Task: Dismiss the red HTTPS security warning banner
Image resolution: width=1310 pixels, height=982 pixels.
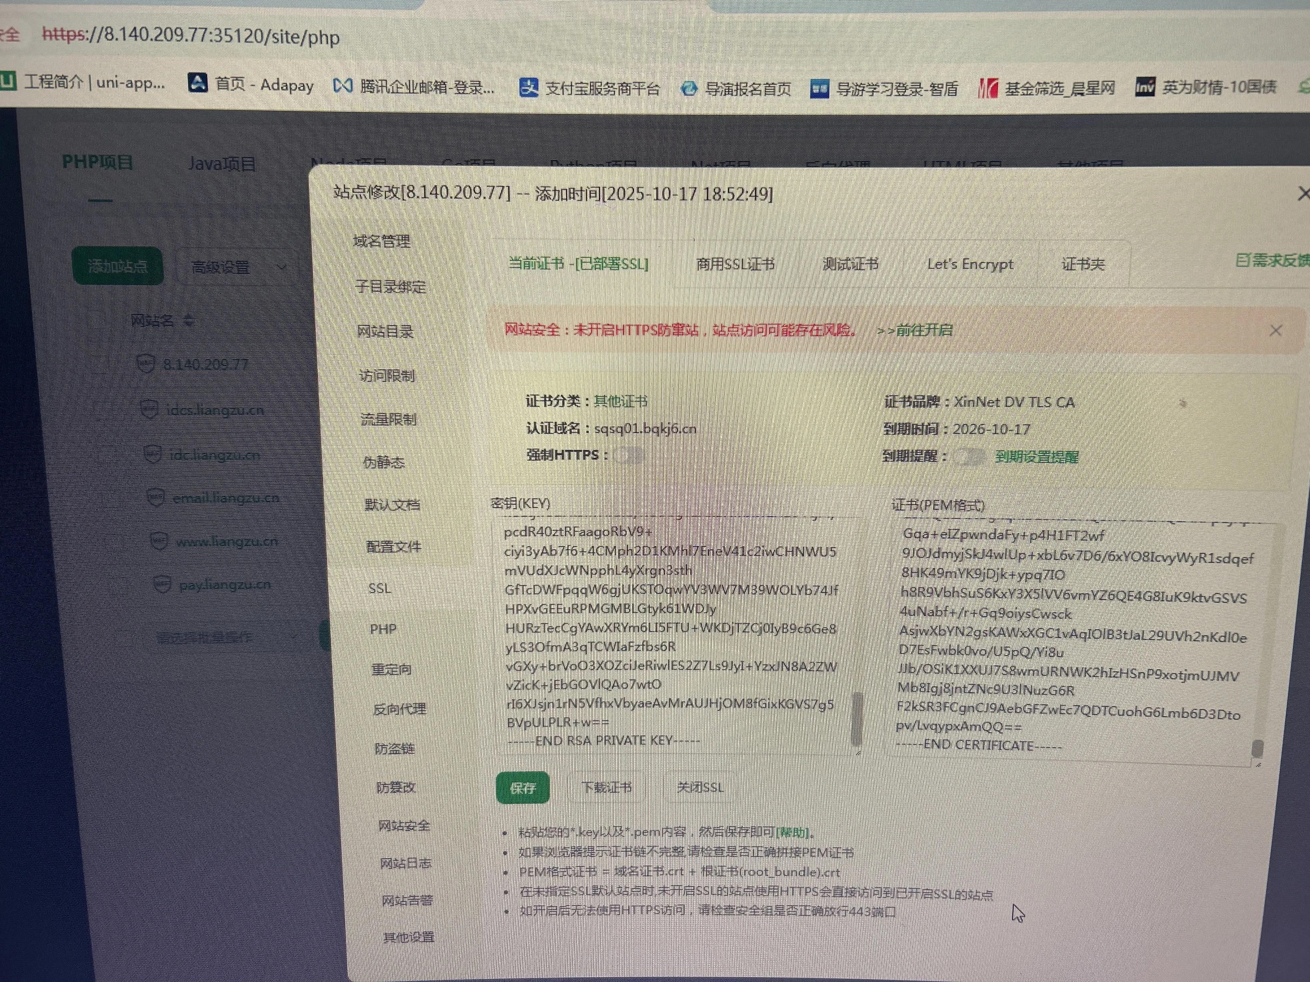Action: (x=1276, y=330)
